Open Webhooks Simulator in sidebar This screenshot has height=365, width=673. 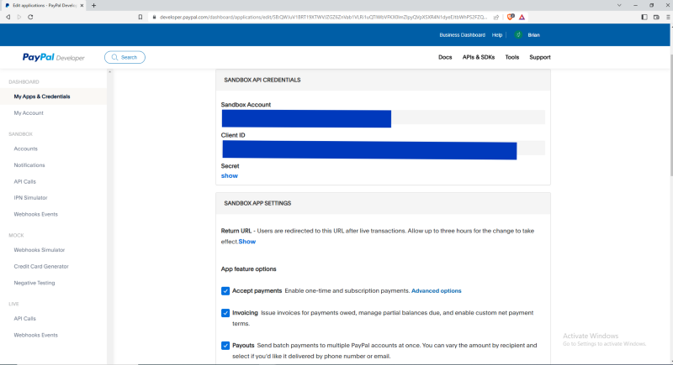[39, 250]
